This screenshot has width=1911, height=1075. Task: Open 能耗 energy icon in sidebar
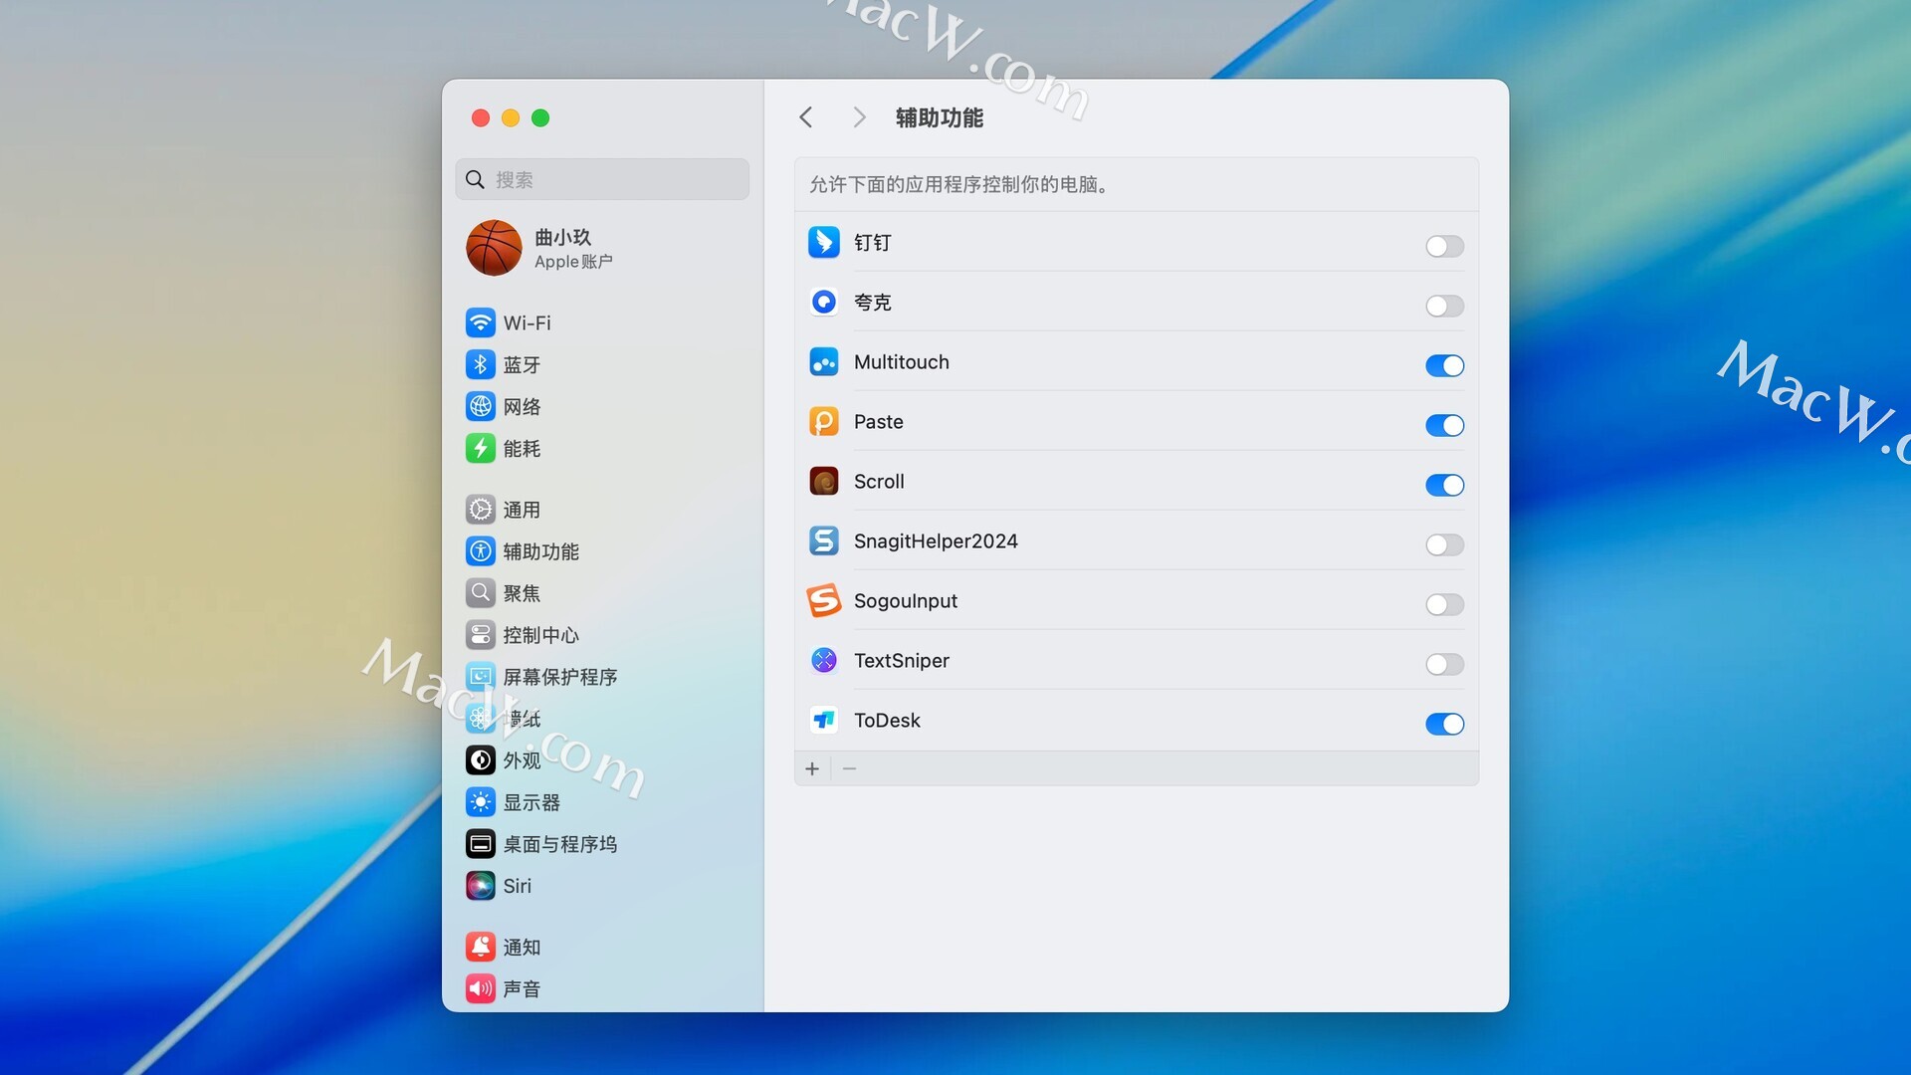pyautogui.click(x=481, y=448)
